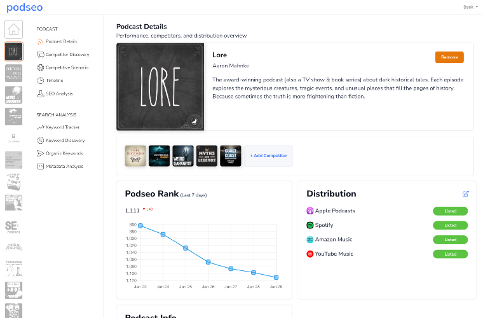Click the YouTube Music icon
The height and width of the screenshot is (318, 483).
[x=310, y=254]
